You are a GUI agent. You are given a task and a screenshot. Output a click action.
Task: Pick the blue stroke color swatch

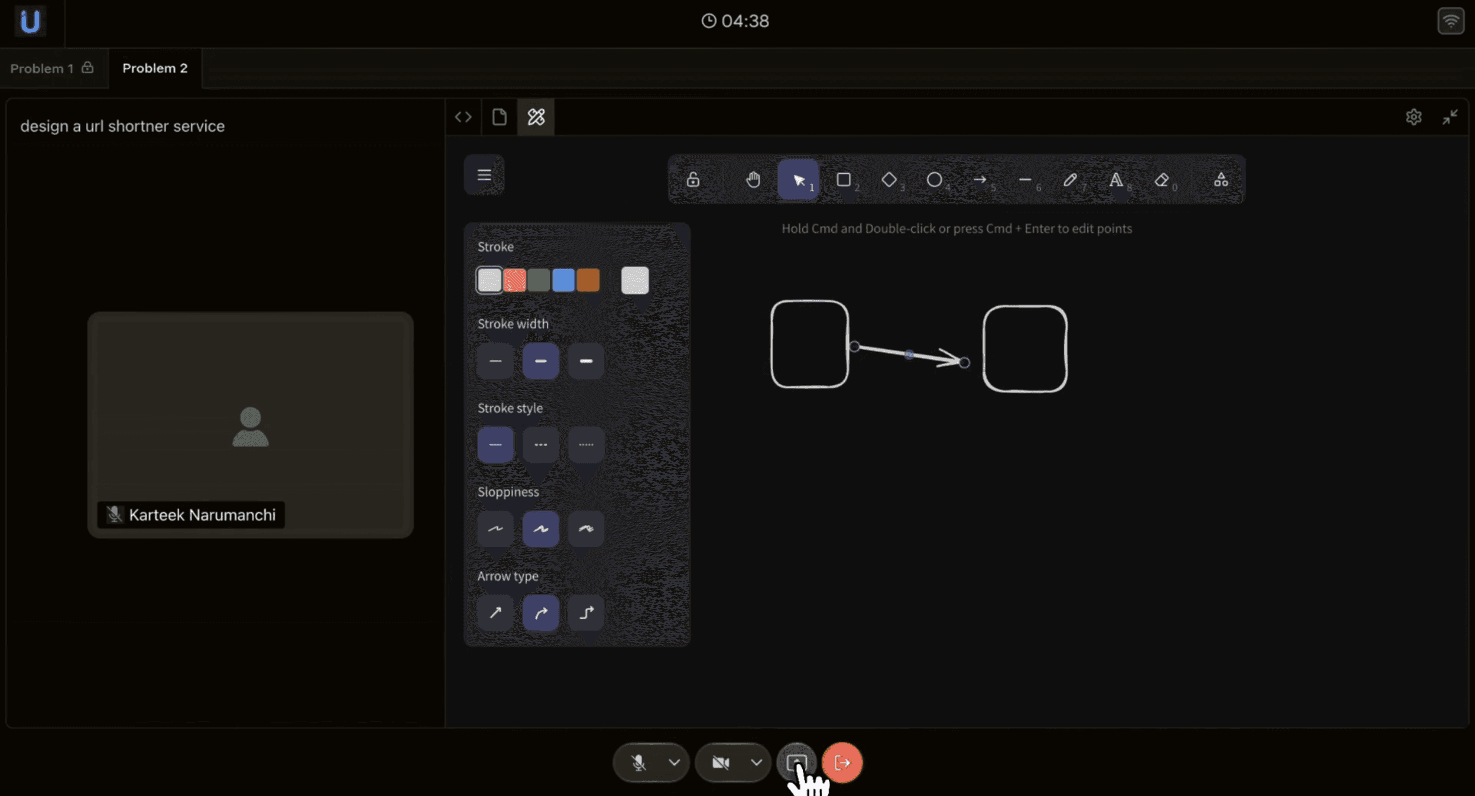coord(563,280)
